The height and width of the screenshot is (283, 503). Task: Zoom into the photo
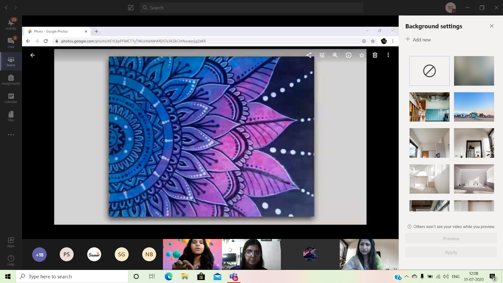(x=335, y=55)
